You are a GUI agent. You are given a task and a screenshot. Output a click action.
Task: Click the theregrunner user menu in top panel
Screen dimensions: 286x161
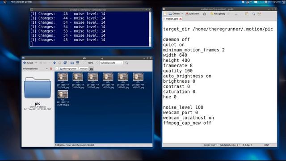tap(274, 2)
